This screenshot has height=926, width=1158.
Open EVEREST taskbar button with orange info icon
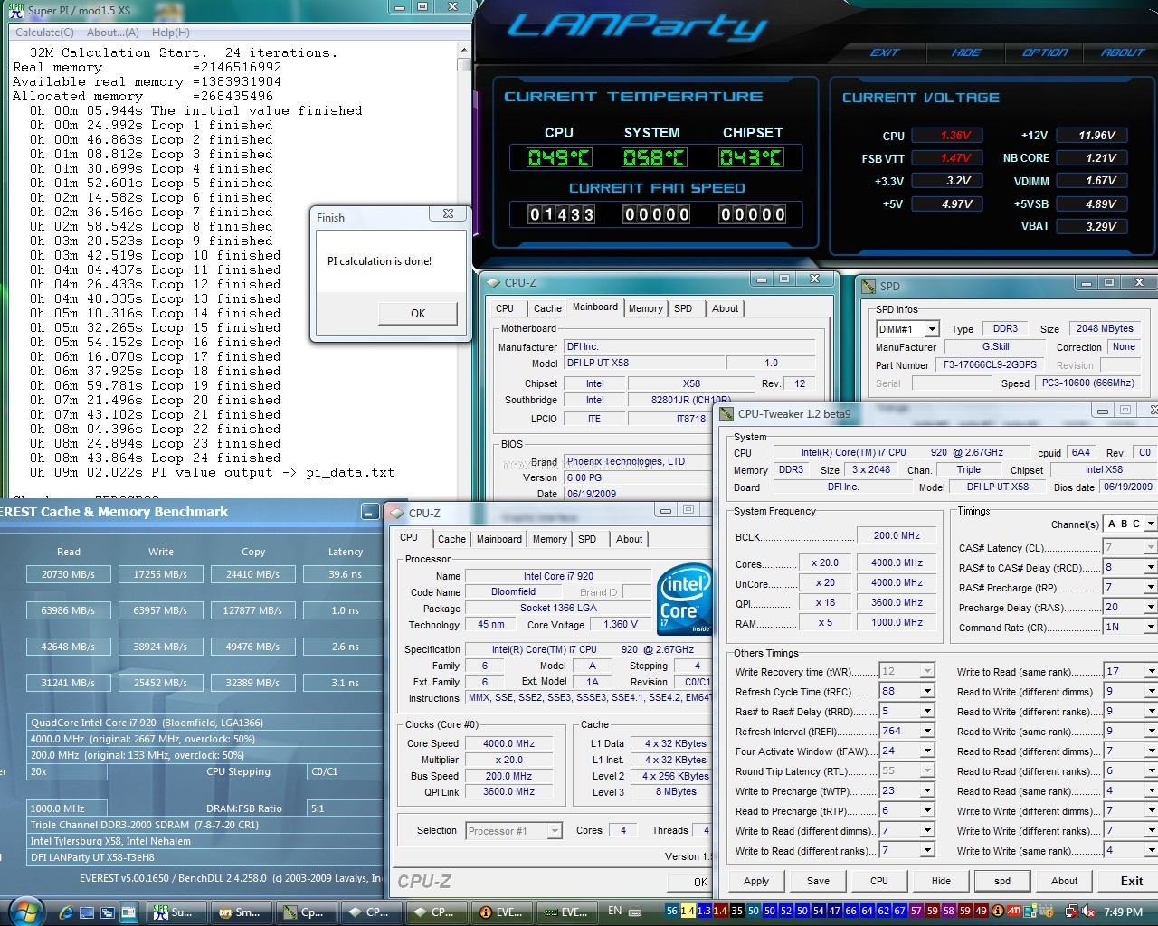pyautogui.click(x=500, y=912)
